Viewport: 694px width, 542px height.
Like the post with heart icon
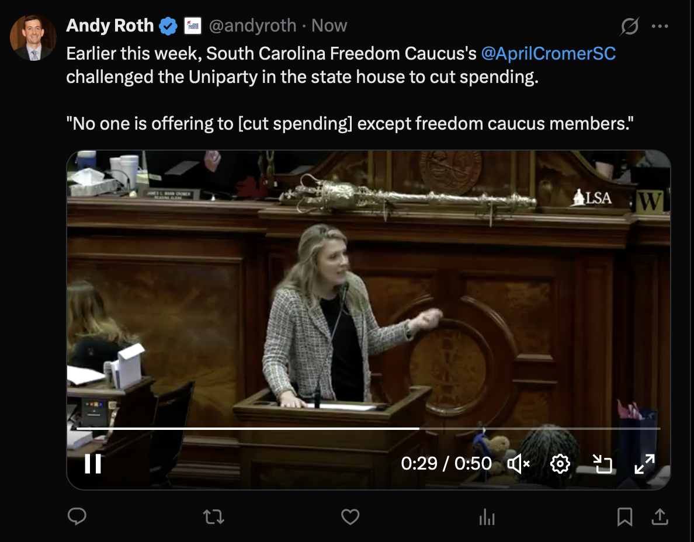point(350,517)
